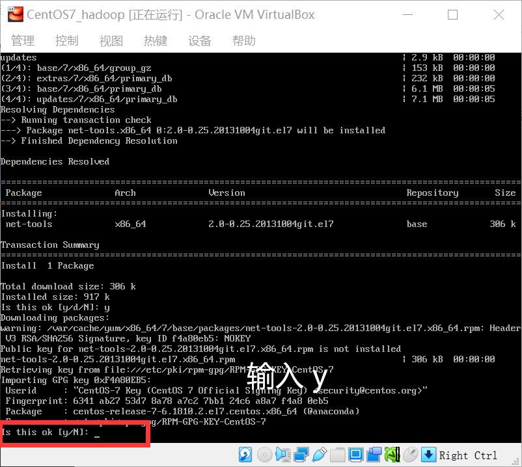Click the display monitor status icon
The height and width of the screenshot is (467, 522).
click(x=356, y=455)
